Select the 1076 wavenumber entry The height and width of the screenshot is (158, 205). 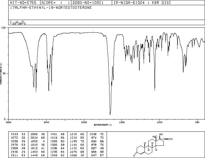tap(73, 152)
